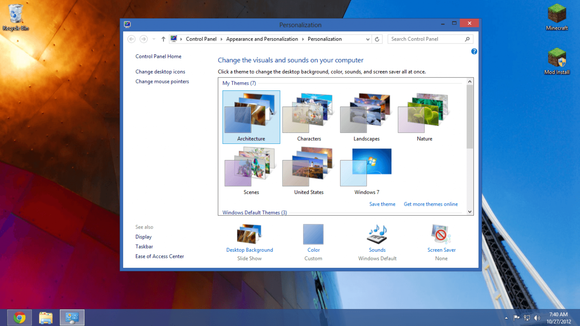Open Desktop Background settings icon
580x326 pixels.
point(249,234)
